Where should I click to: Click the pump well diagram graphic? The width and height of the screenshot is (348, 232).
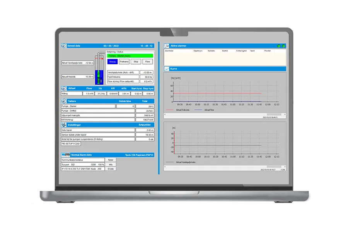pos(99,68)
